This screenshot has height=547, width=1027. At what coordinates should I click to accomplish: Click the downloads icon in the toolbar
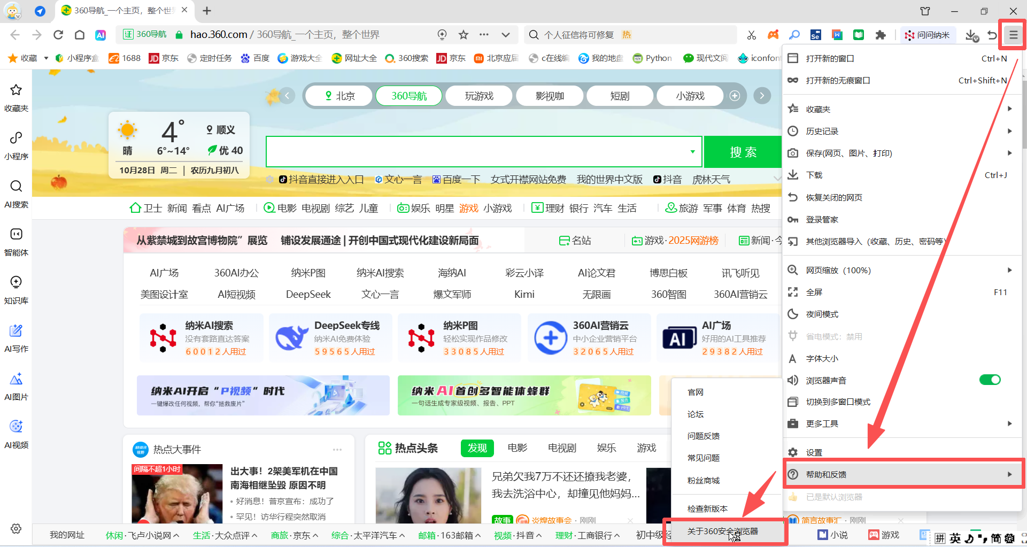(972, 35)
